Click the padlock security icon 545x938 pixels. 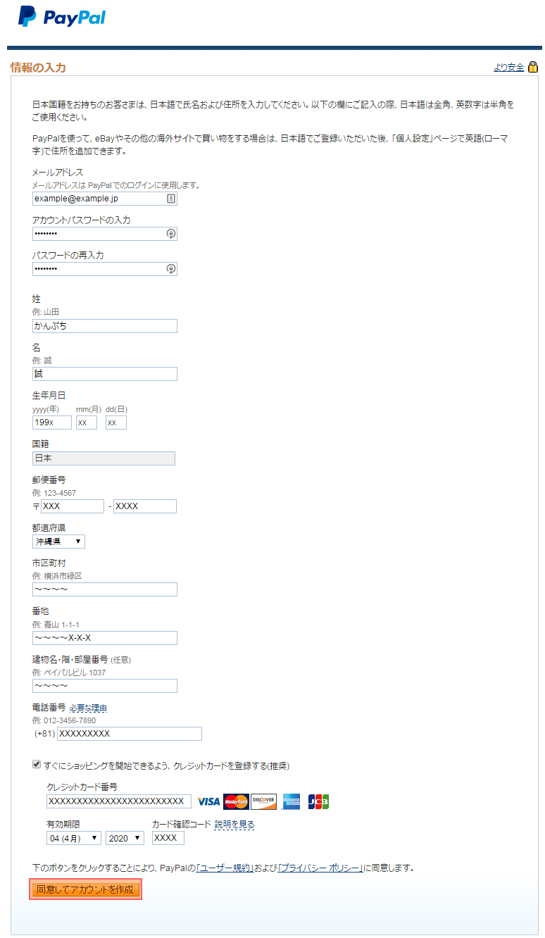(x=533, y=67)
